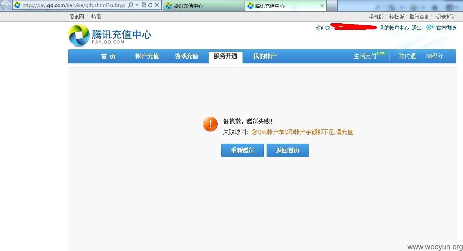Open the 腾讯网 link in top bar
The width and height of the screenshot is (463, 251).
[x=76, y=17]
